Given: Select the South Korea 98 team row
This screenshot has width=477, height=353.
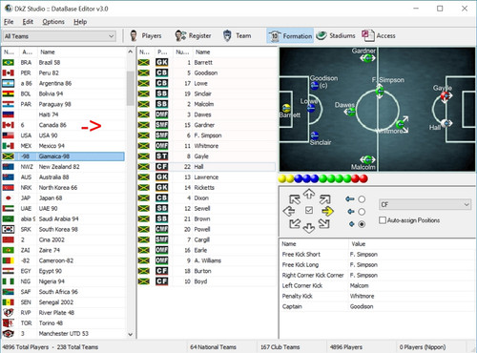Looking at the screenshot, I should 64,229.
